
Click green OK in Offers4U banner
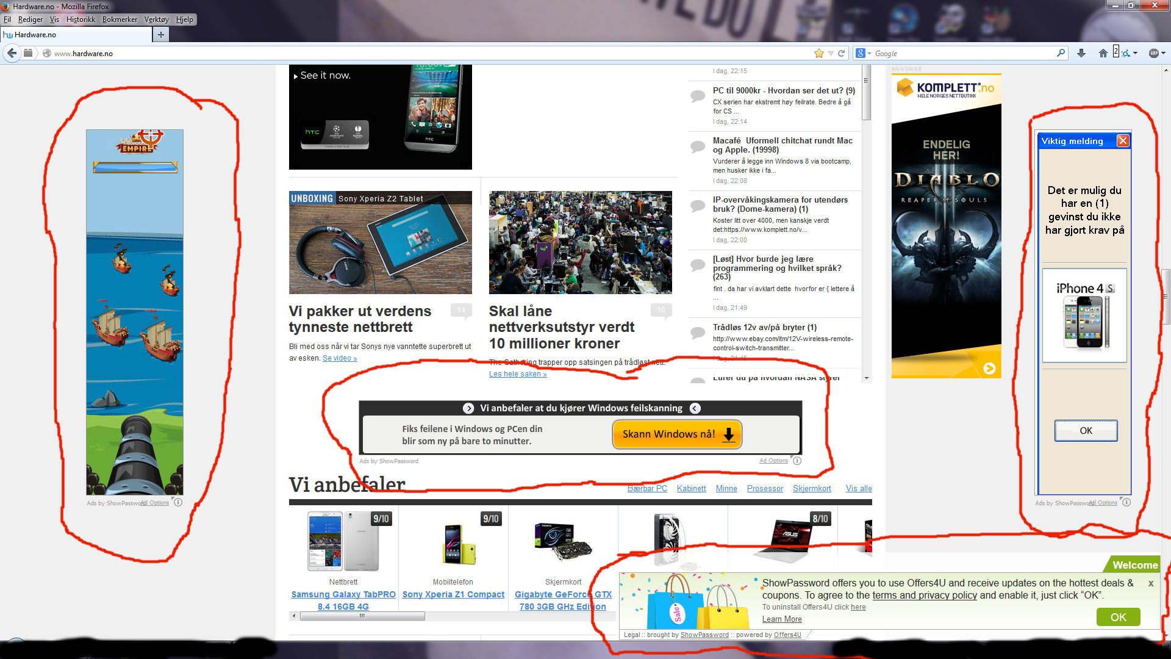(1118, 617)
